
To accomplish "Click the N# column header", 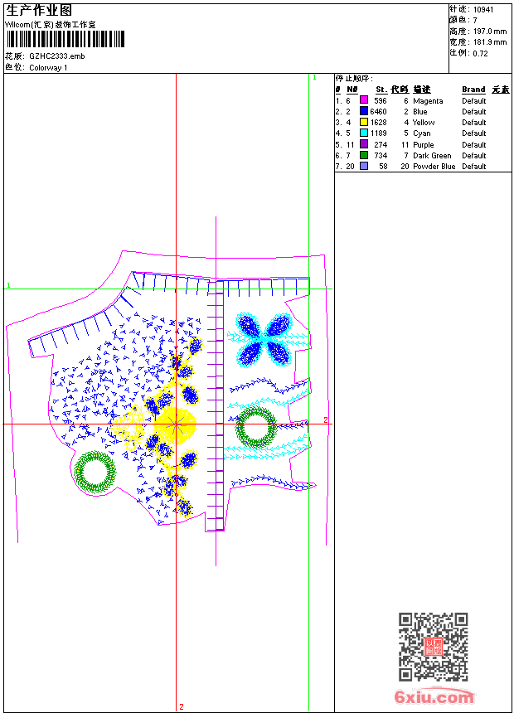I will click(352, 90).
